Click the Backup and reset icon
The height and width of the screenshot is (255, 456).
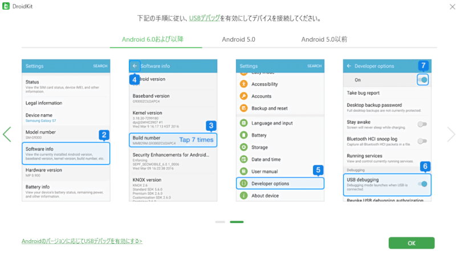coord(244,108)
